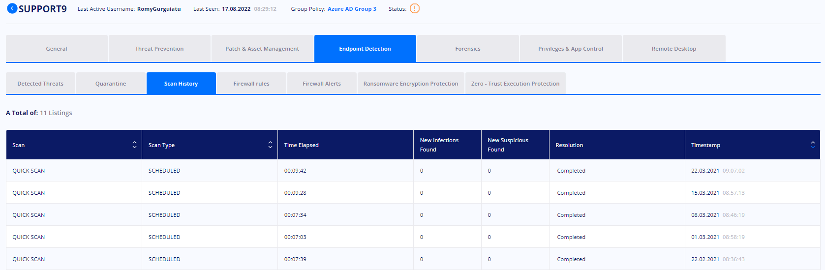Open Ransomware Encryption Protection sub-tab

point(411,84)
